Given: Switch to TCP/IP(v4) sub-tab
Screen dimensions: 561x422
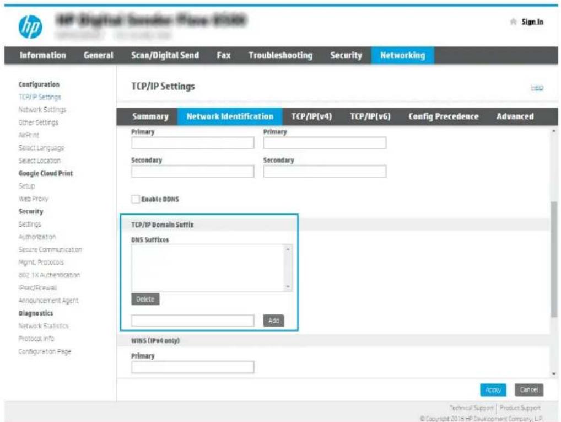Looking at the screenshot, I should (311, 116).
